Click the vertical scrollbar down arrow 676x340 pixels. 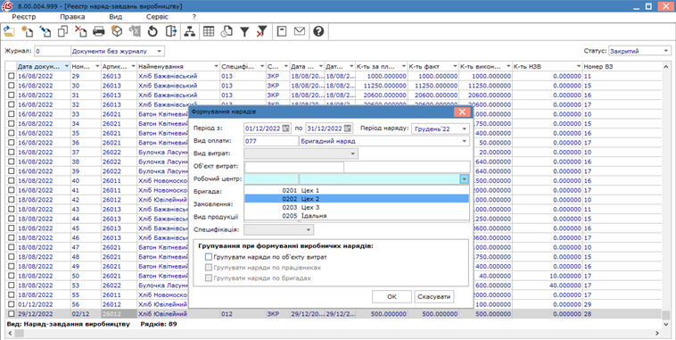coord(665,324)
